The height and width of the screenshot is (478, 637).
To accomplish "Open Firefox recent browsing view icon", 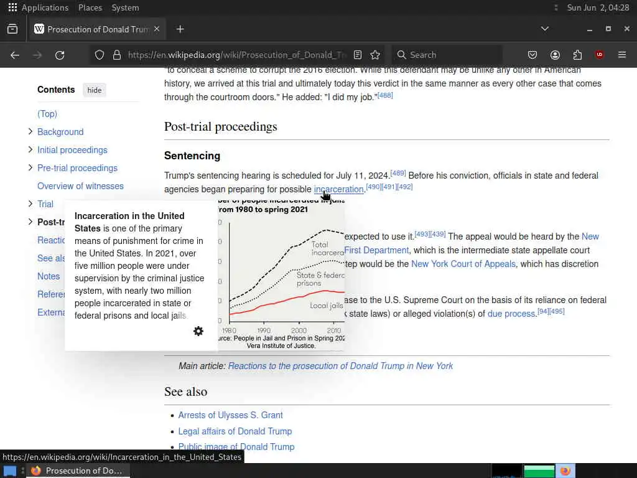I will click(12, 29).
